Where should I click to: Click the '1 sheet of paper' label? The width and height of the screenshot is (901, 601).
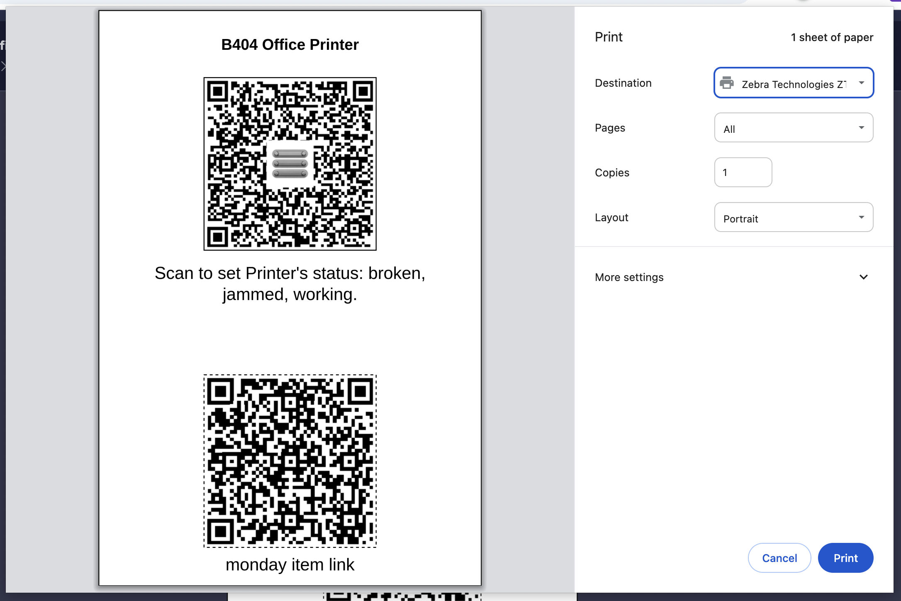[832, 37]
